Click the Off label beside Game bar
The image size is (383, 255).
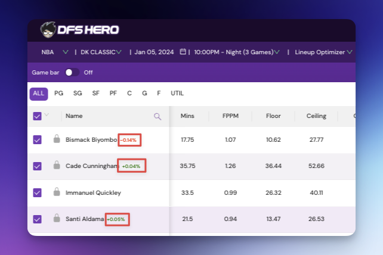tap(88, 73)
